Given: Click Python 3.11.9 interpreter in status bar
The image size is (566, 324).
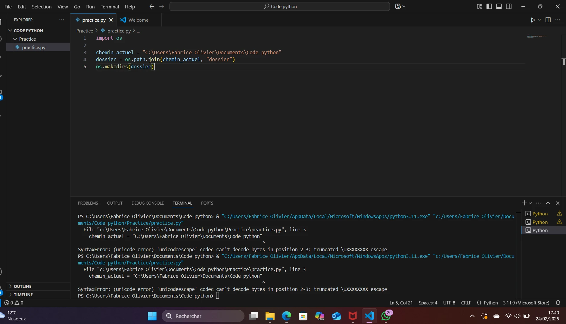Looking at the screenshot, I should pos(526,303).
